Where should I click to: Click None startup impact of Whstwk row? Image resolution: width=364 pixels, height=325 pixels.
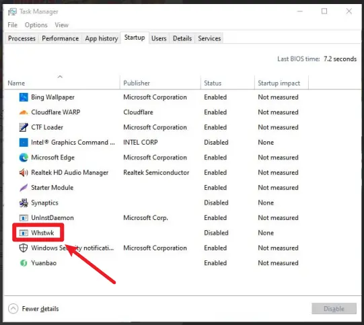(x=266, y=233)
